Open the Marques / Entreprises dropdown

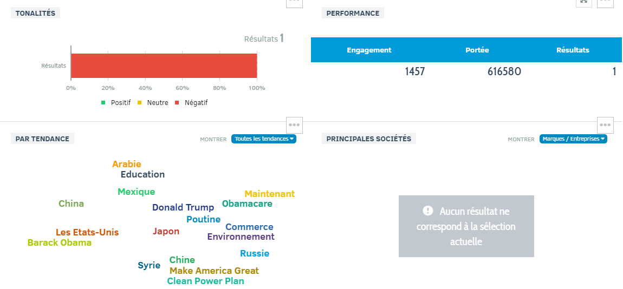[x=573, y=139]
